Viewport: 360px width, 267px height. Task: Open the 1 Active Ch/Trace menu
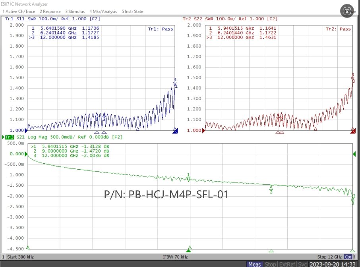point(19,12)
